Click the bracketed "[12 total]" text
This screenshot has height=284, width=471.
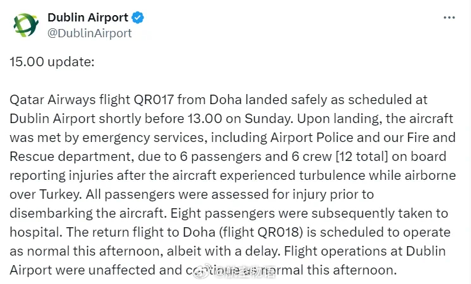coord(362,157)
